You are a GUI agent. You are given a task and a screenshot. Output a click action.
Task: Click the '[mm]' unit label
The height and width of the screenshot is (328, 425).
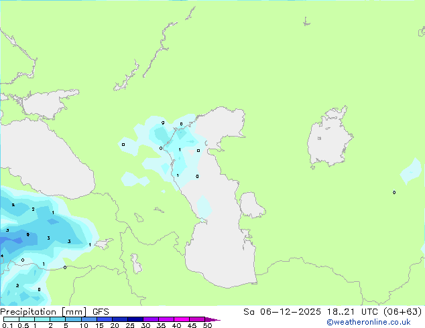coord(74,312)
